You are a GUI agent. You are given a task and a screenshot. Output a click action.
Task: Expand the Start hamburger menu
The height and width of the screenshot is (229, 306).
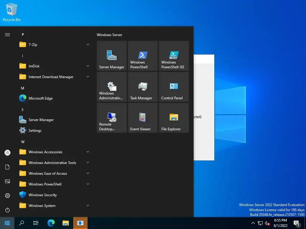point(7,35)
